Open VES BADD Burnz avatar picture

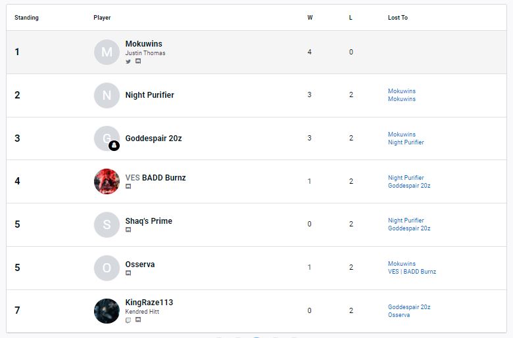tap(107, 181)
